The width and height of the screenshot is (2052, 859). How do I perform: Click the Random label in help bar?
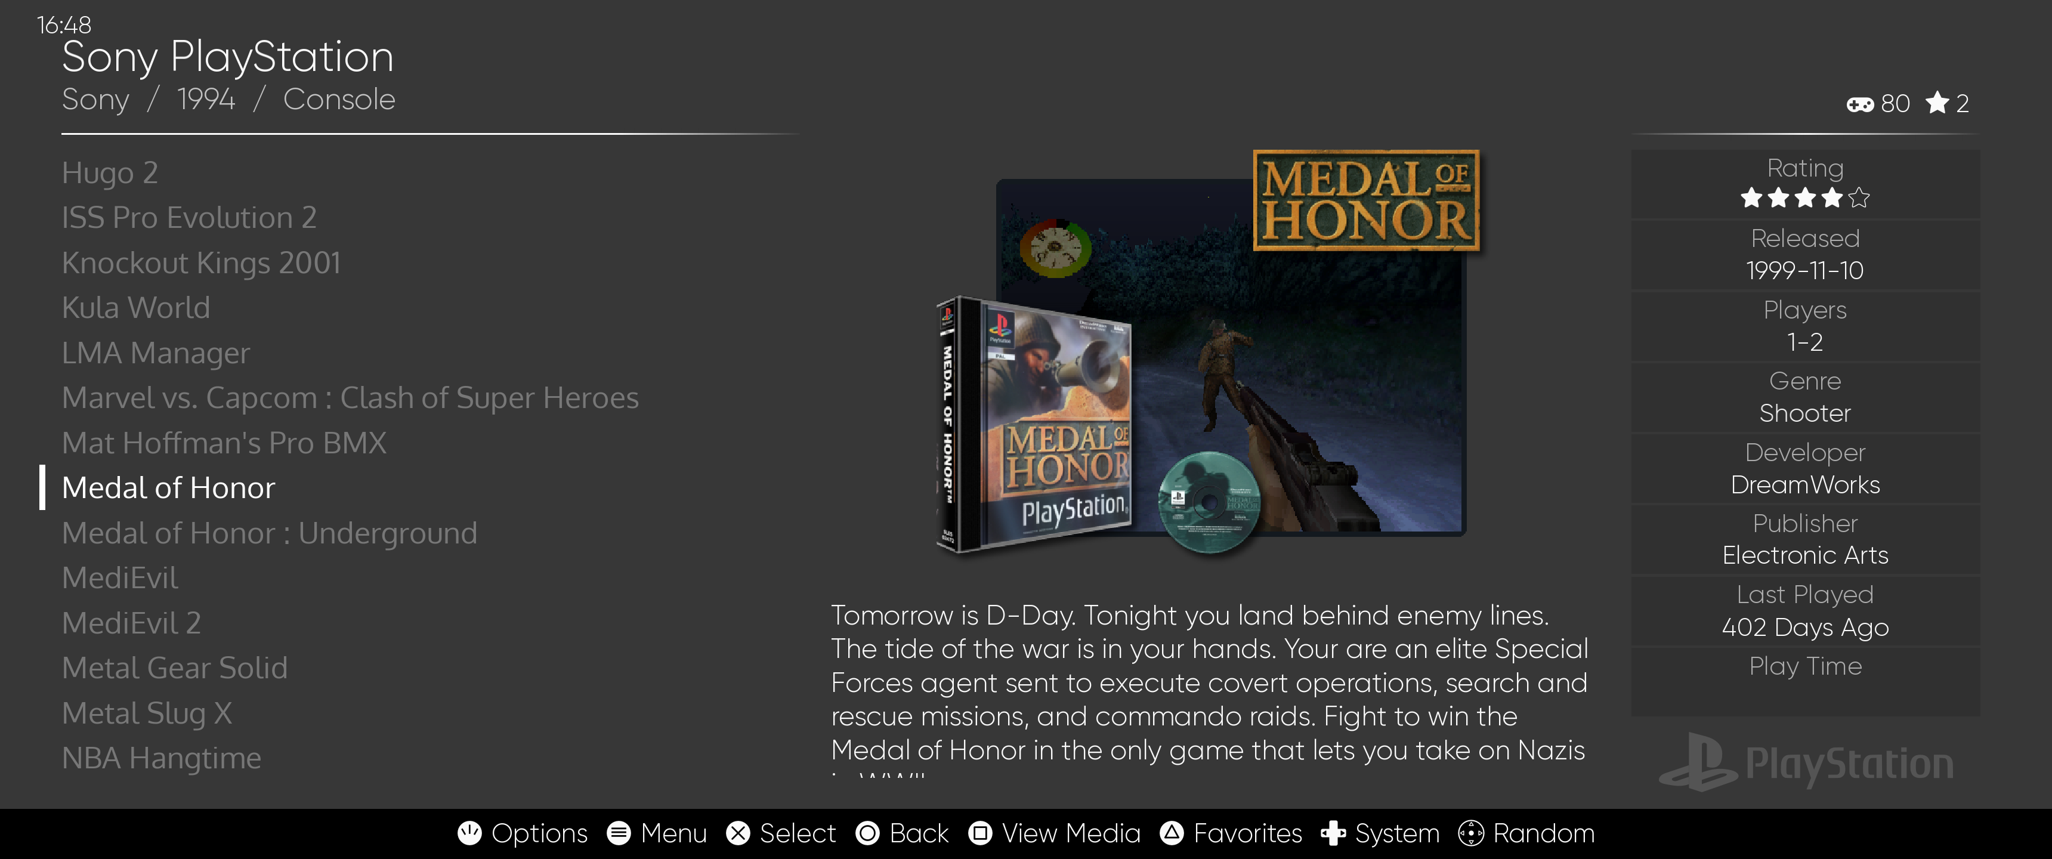click(x=1544, y=833)
